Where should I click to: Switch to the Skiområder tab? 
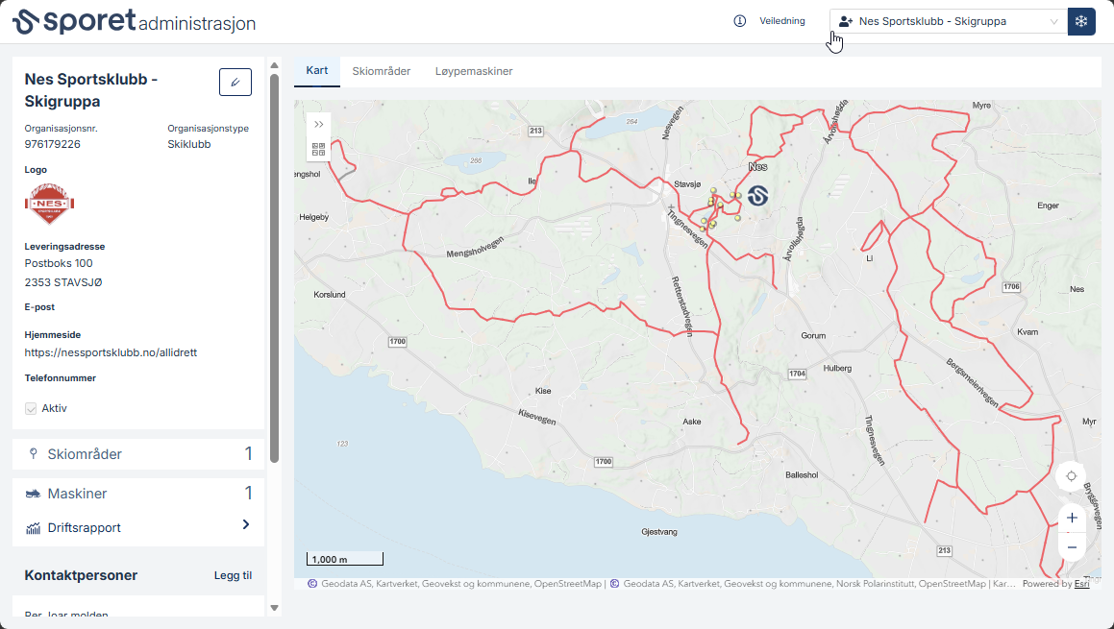382,71
